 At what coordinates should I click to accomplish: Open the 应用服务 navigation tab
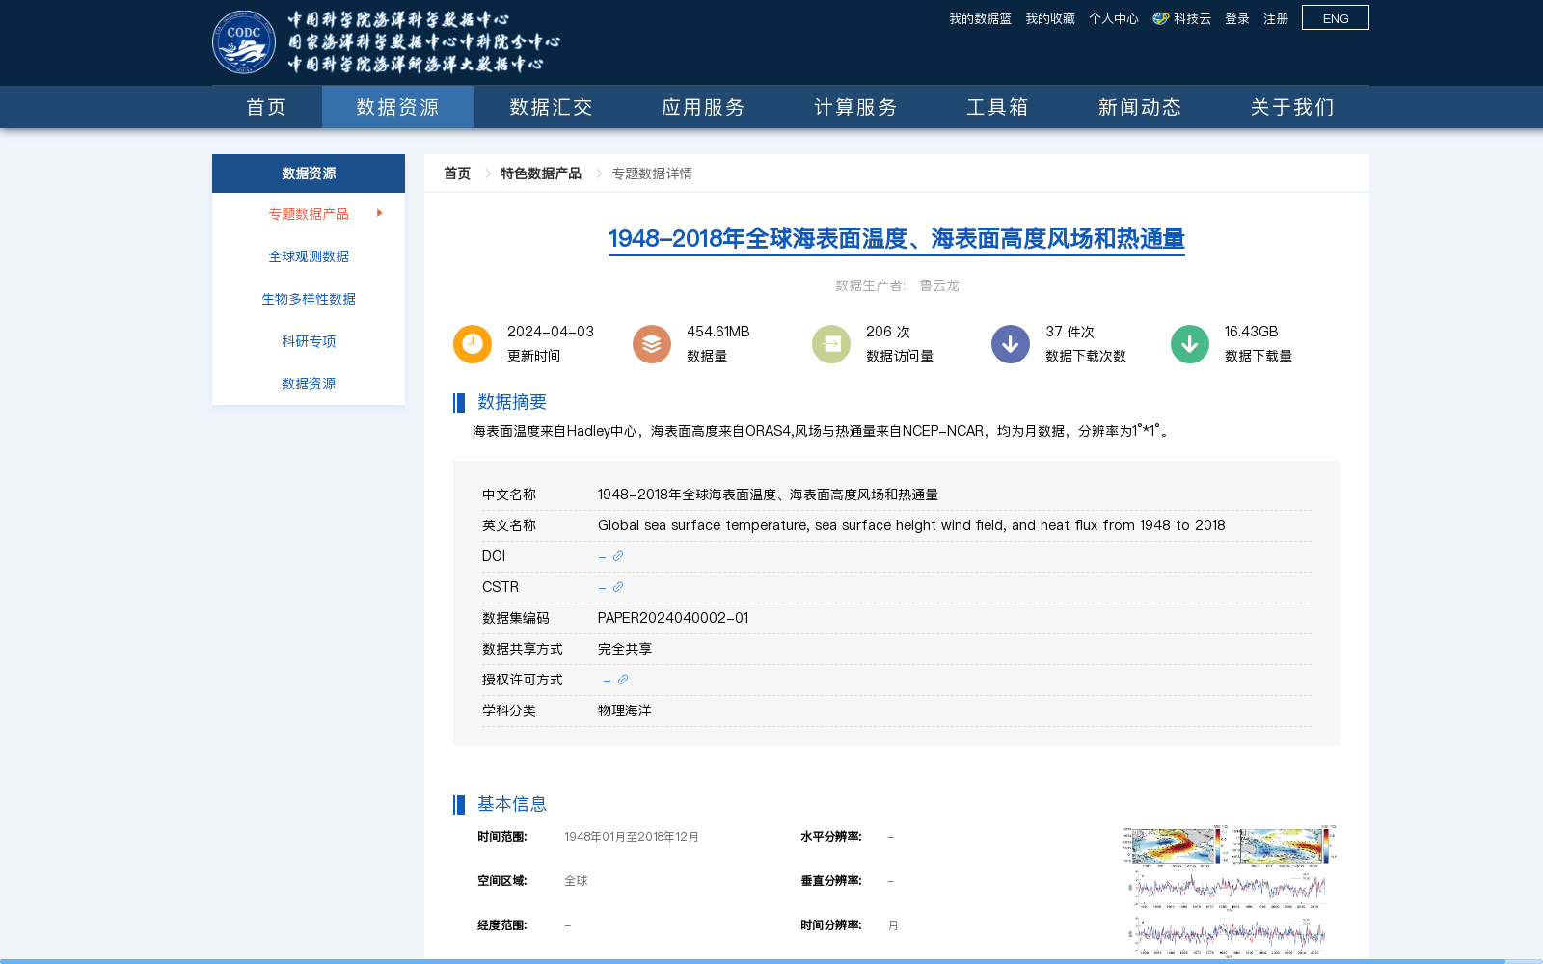coord(703,107)
